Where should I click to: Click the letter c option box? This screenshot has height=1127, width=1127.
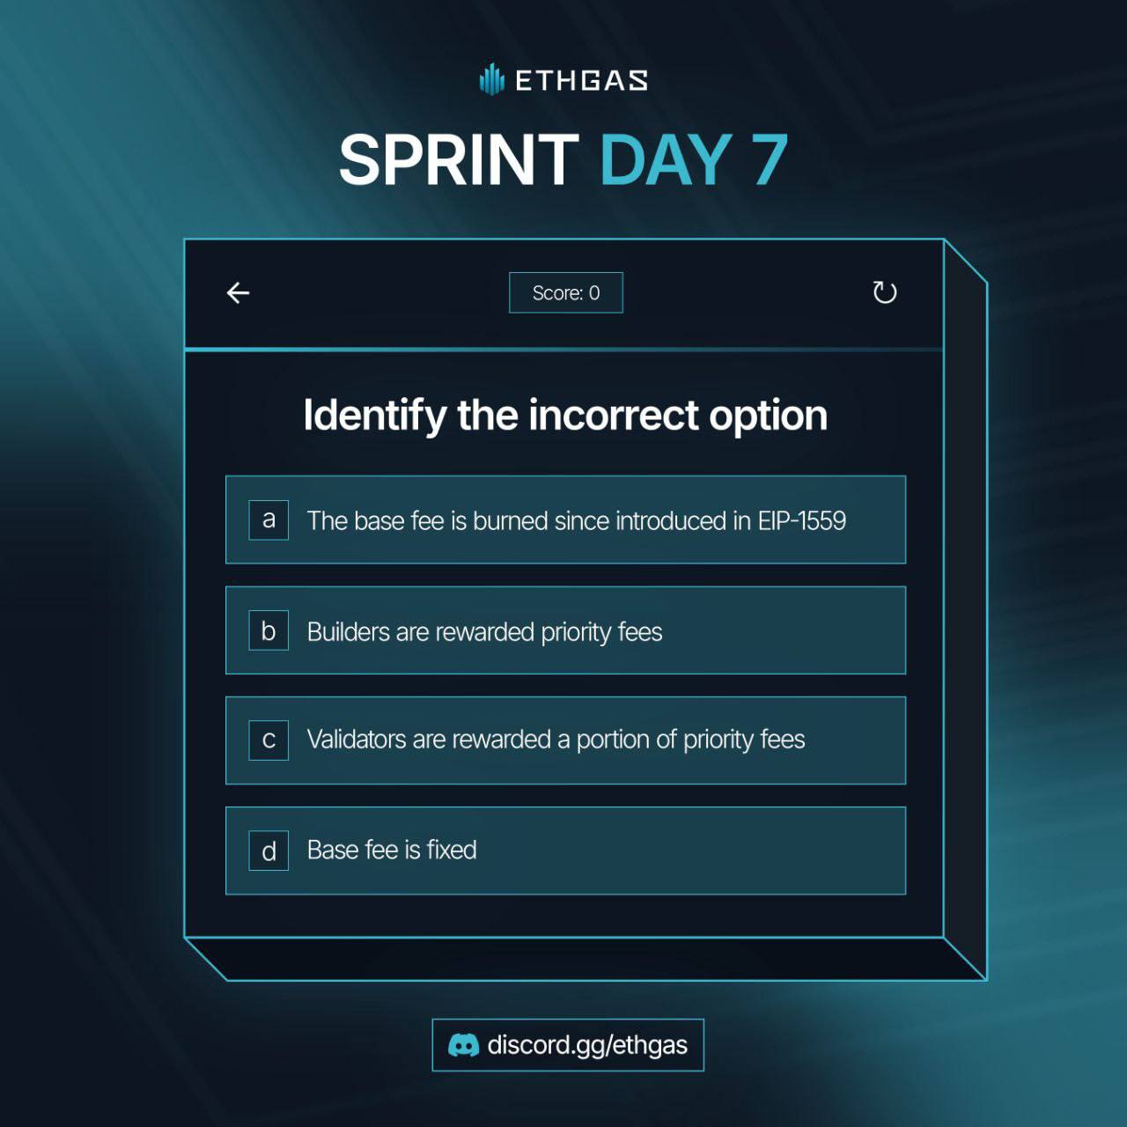[269, 740]
